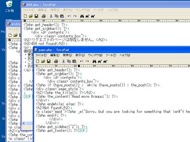
Task: Click Cut scissors icon in page.php toolbar
Action: point(63,61)
